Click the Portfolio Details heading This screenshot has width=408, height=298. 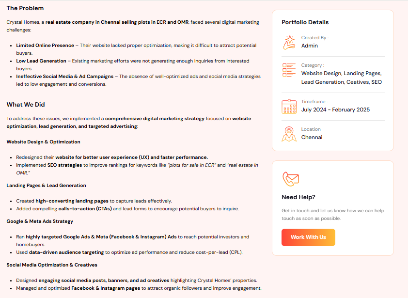305,22
